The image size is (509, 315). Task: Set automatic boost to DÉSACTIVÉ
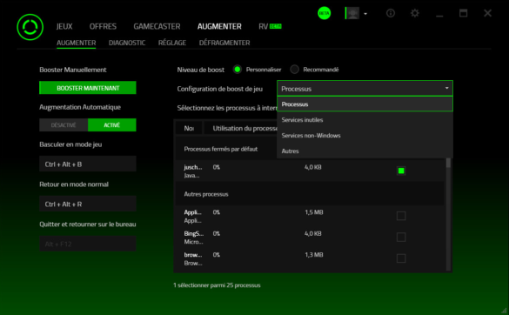coord(64,125)
